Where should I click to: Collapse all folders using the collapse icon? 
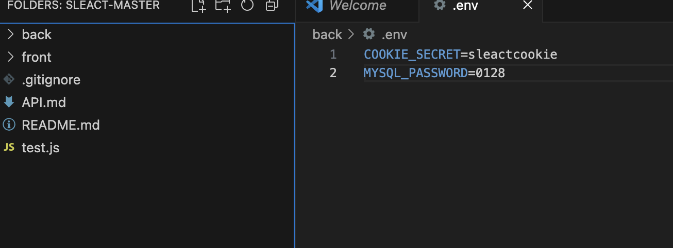(272, 6)
